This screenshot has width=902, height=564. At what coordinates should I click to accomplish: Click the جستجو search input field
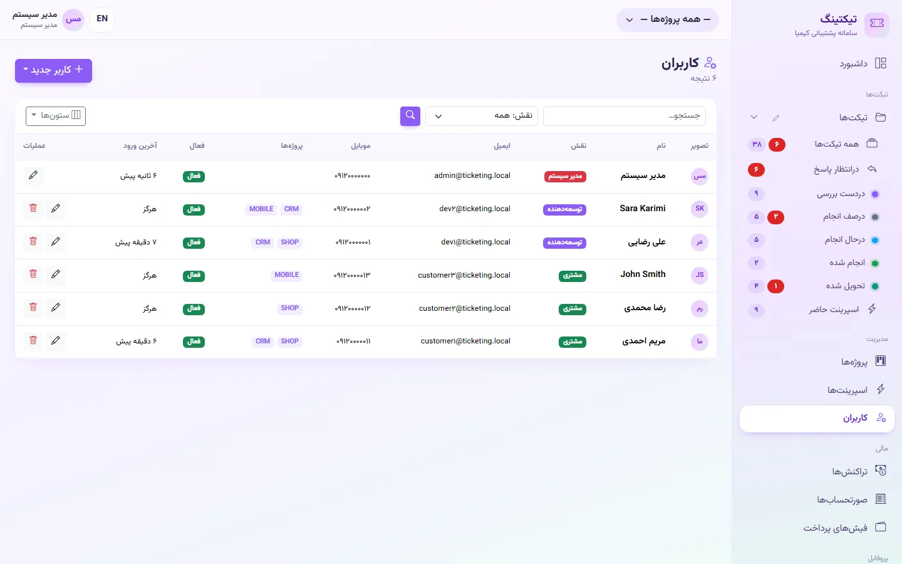click(x=625, y=116)
